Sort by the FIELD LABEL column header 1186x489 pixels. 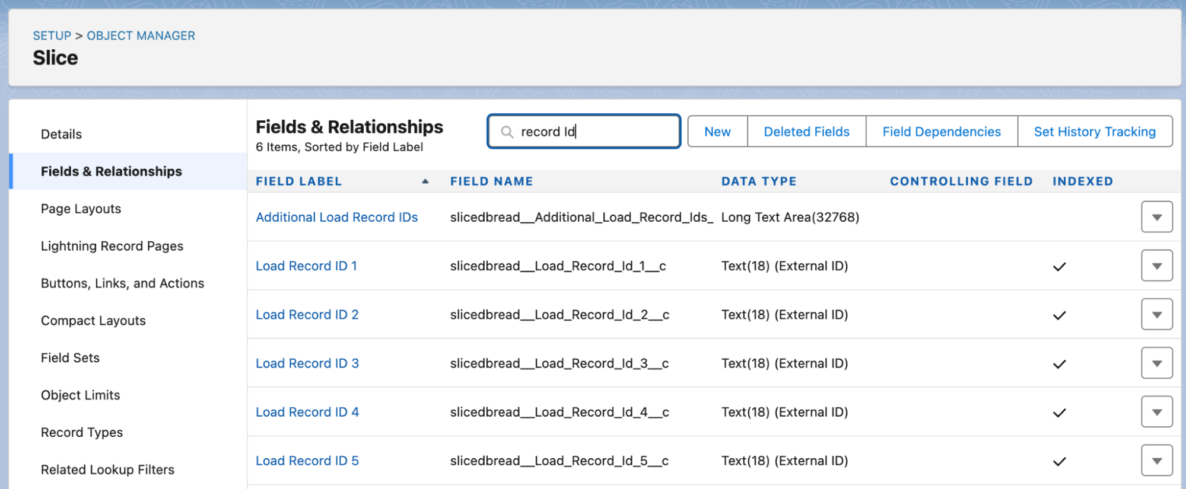(298, 181)
